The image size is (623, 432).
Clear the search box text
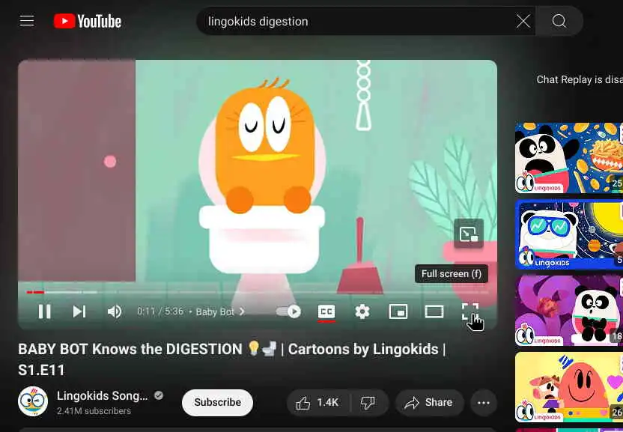tap(523, 21)
